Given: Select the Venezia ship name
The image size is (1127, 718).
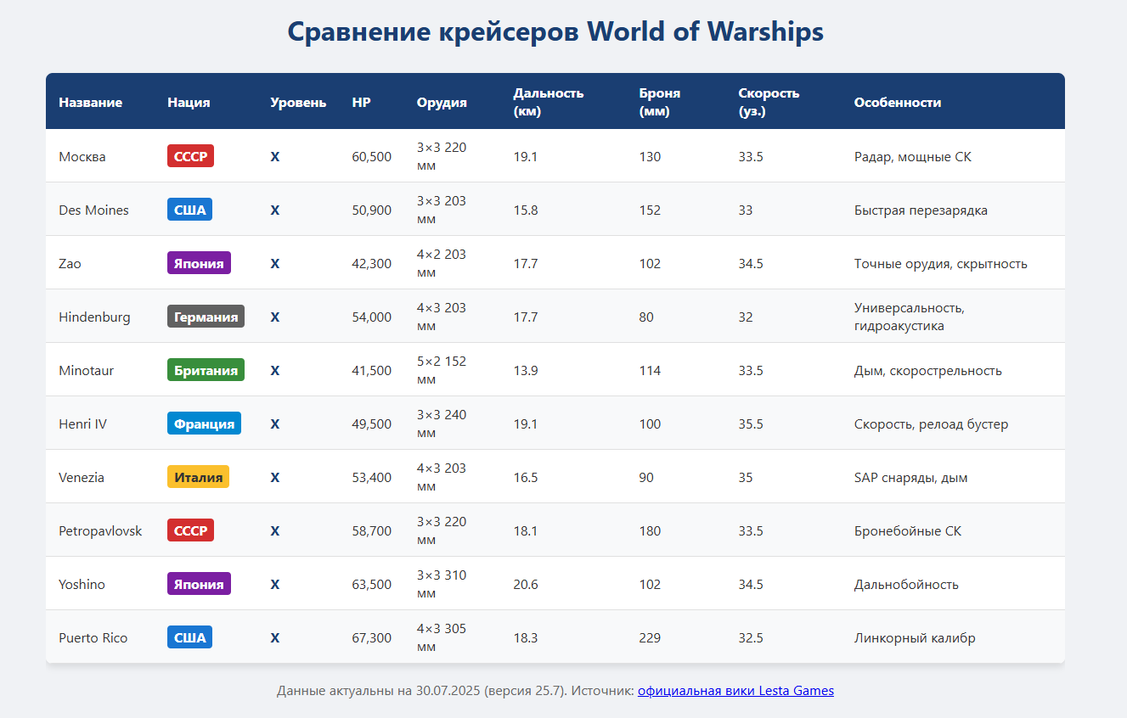Looking at the screenshot, I should click(82, 477).
